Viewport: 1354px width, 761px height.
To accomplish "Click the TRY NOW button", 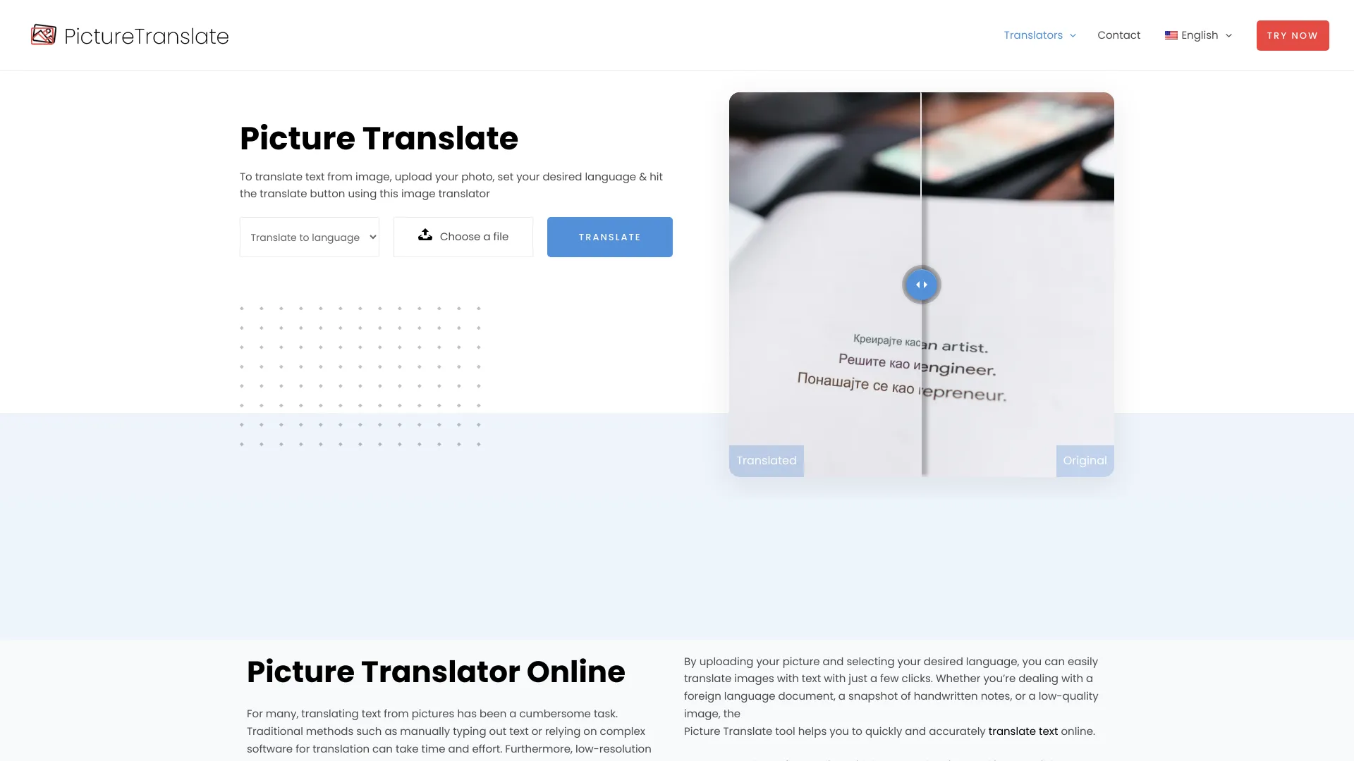I will tap(1293, 35).
